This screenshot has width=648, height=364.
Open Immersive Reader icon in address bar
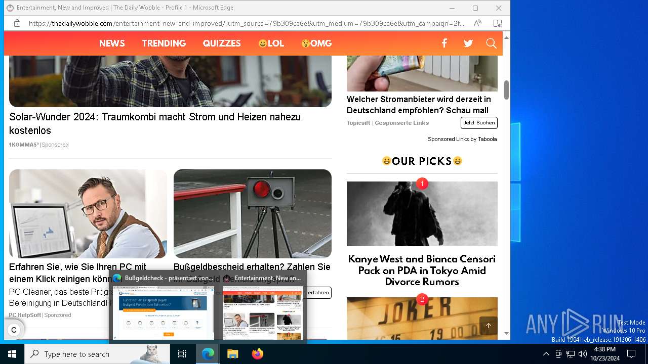tap(498, 23)
